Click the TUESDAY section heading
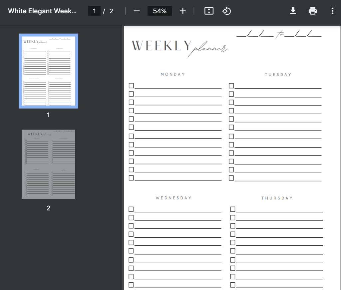341x290 pixels. pyautogui.click(x=278, y=75)
